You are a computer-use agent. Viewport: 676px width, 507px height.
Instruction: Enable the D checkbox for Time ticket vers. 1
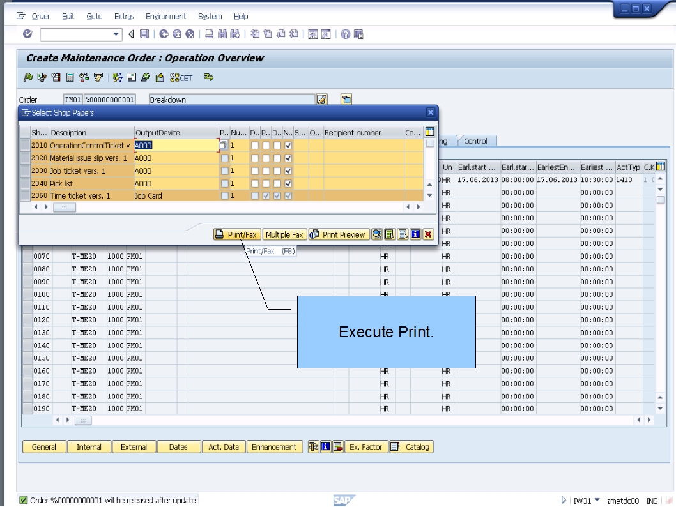254,194
